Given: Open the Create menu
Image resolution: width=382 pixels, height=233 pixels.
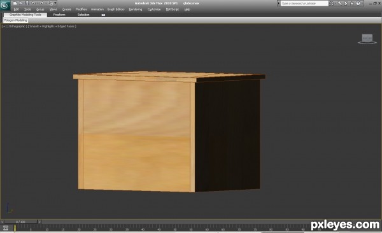Looking at the screenshot, I should tap(66, 10).
